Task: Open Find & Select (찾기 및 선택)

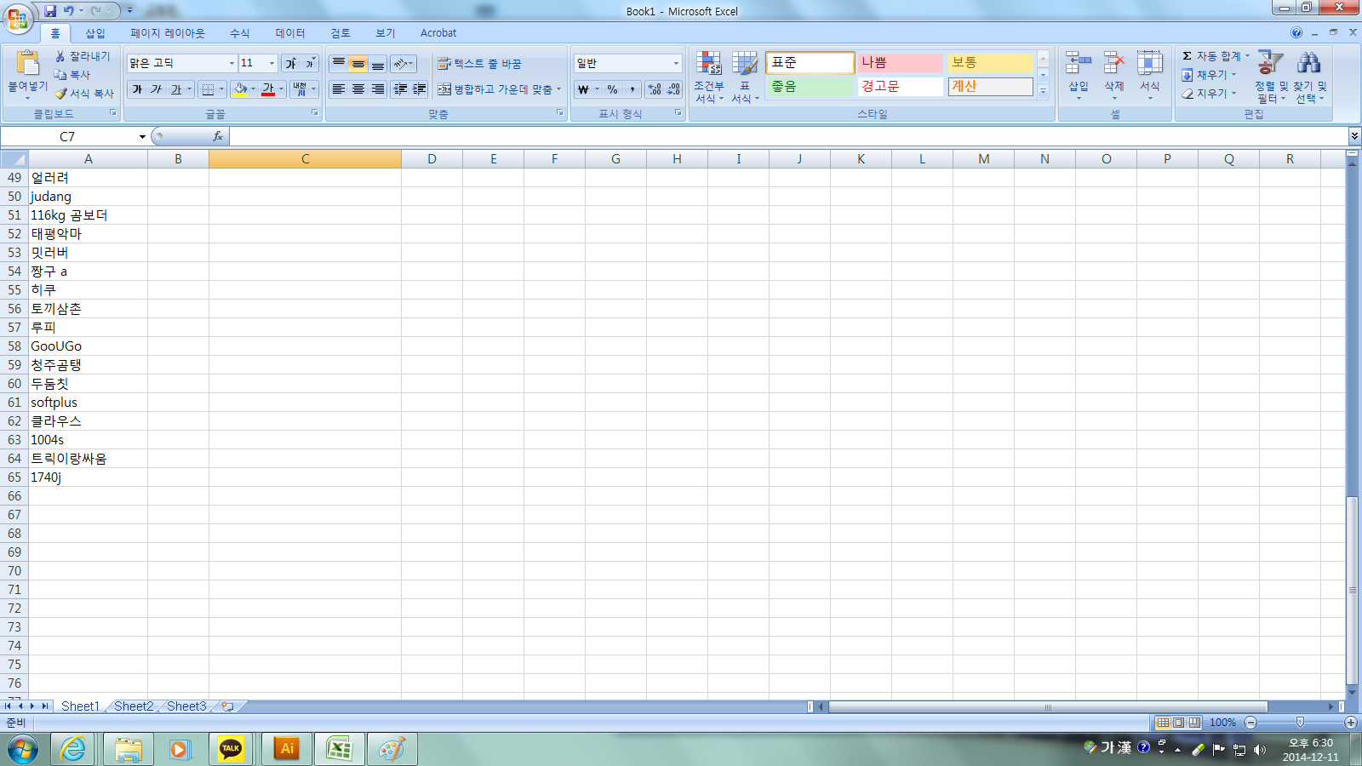Action: click(1309, 77)
